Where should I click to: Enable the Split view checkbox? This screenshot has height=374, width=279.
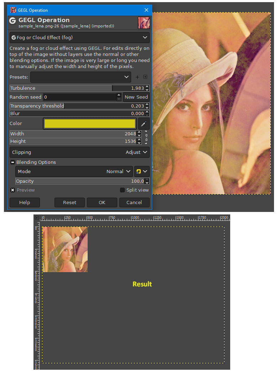[x=123, y=190]
